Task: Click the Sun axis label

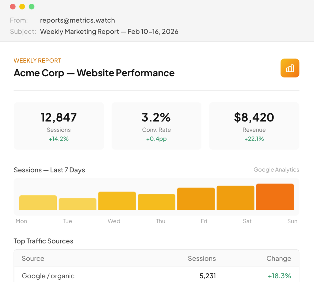Action: click(292, 221)
